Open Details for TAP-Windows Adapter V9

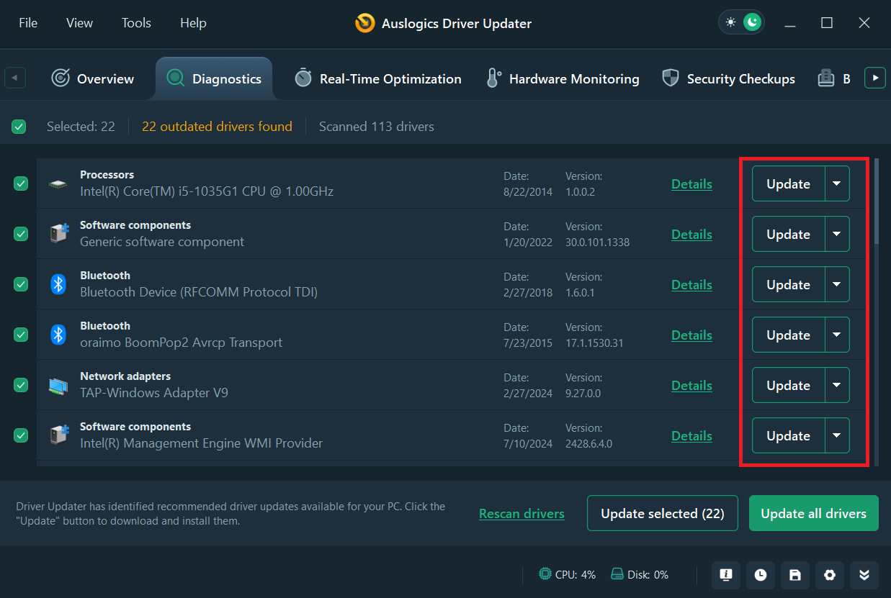pyautogui.click(x=691, y=386)
